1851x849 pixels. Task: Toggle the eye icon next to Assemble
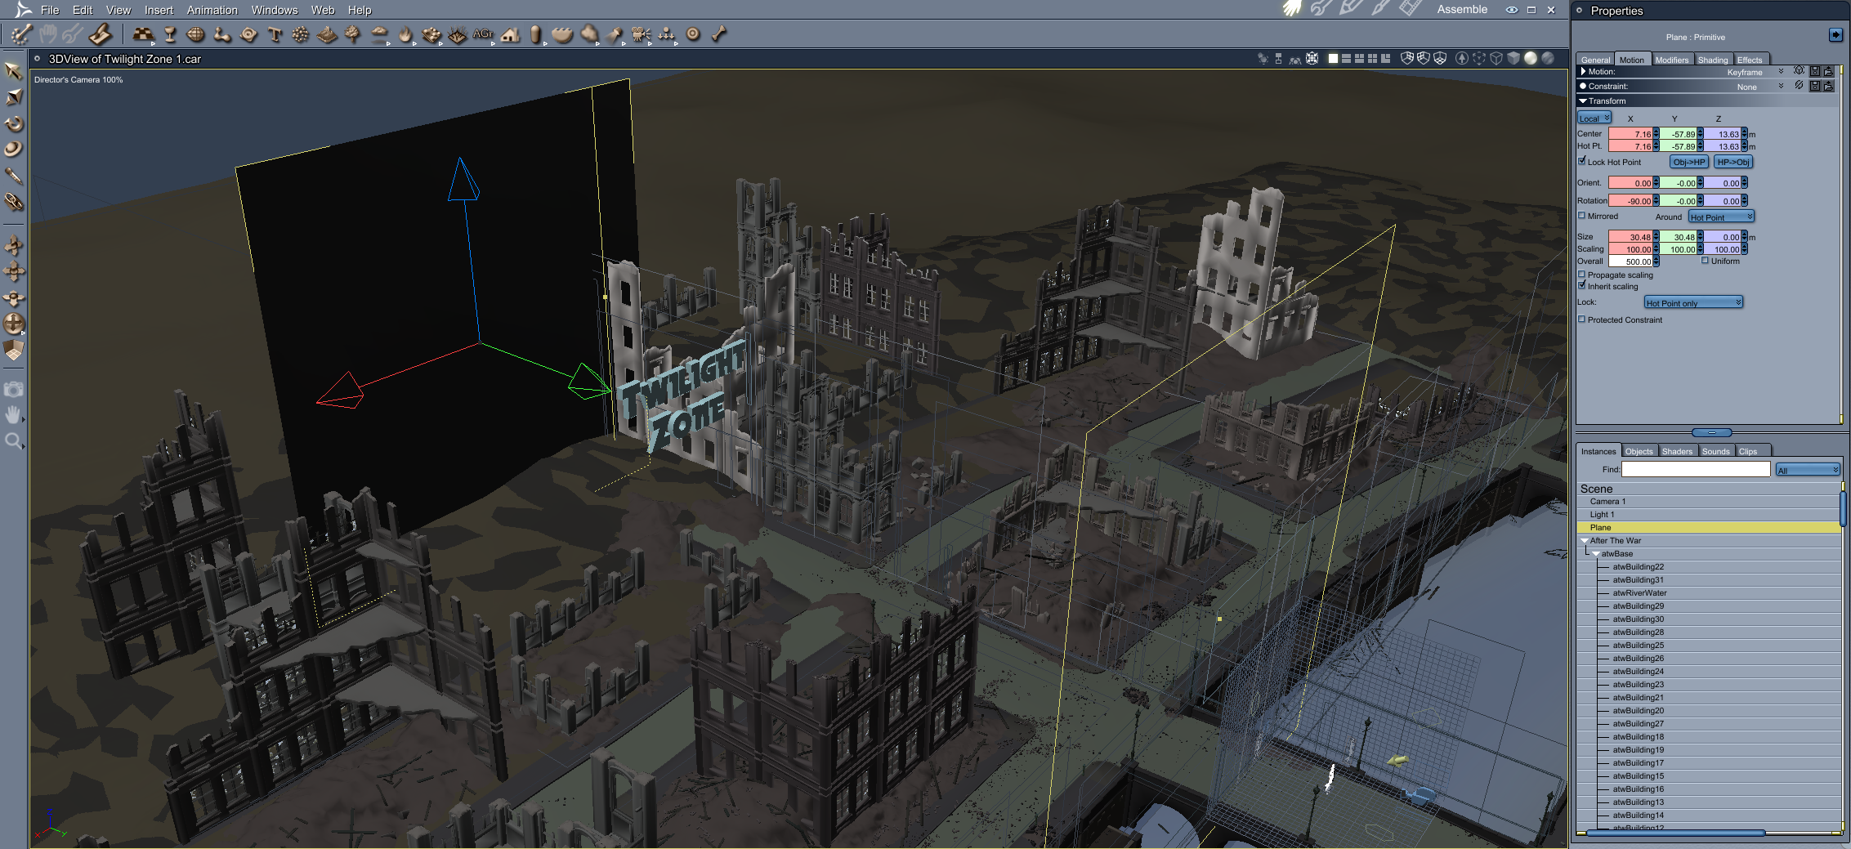coord(1511,10)
